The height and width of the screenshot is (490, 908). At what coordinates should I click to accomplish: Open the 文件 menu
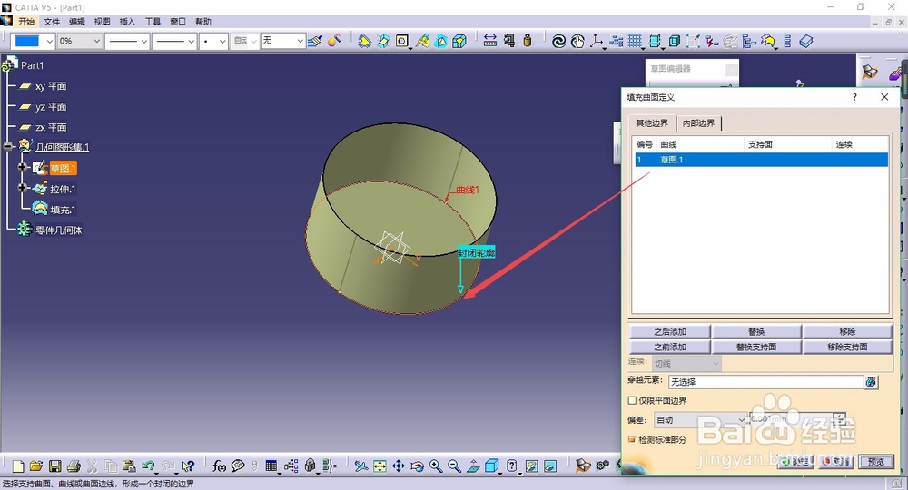pos(52,22)
